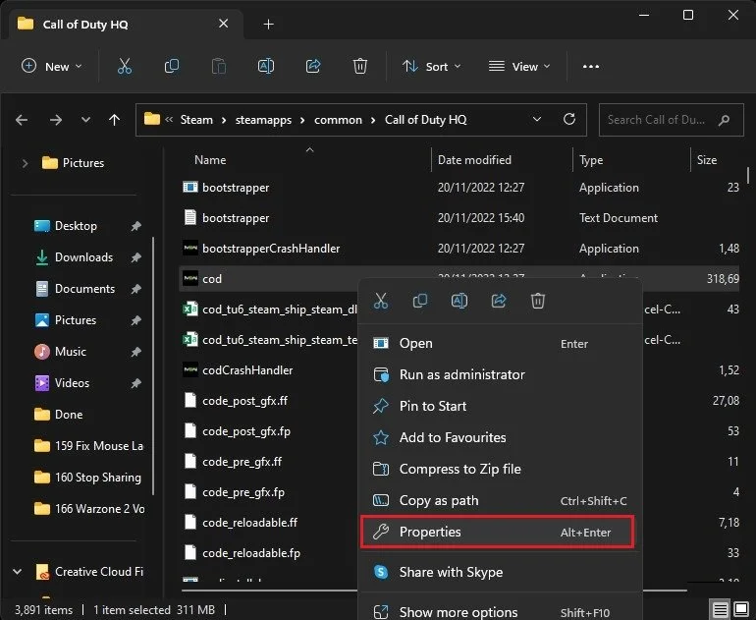Screen dimensions: 756x620
Task: Click the steamapps breadcrumb link
Action: pyautogui.click(x=263, y=120)
